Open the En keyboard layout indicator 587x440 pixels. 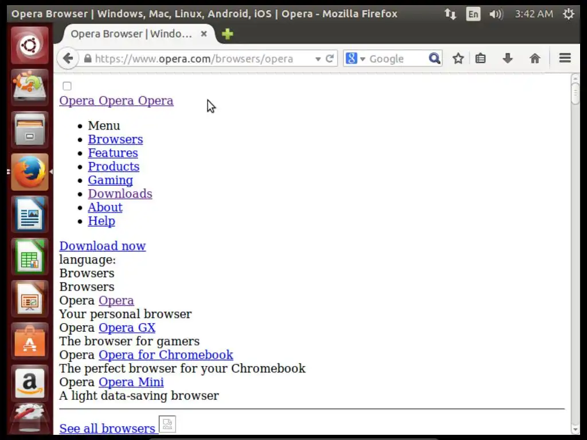pyautogui.click(x=473, y=14)
